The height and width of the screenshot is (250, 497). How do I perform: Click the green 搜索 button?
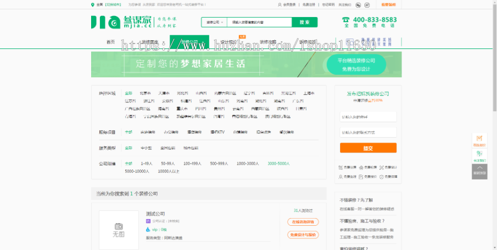[x=305, y=22]
